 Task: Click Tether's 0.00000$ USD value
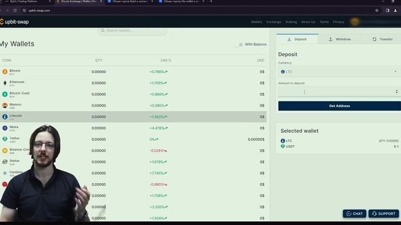[256, 139]
